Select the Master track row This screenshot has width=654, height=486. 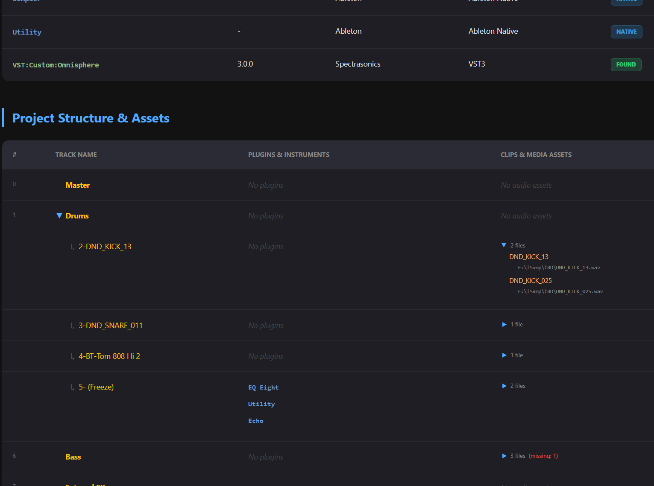coord(77,185)
